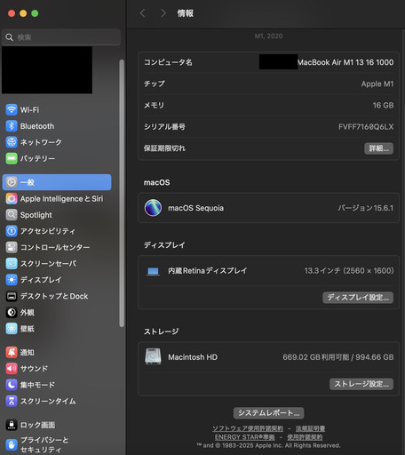Click the スクリーンタイム hourglass icon
This screenshot has width=405, height=455.
(x=12, y=401)
